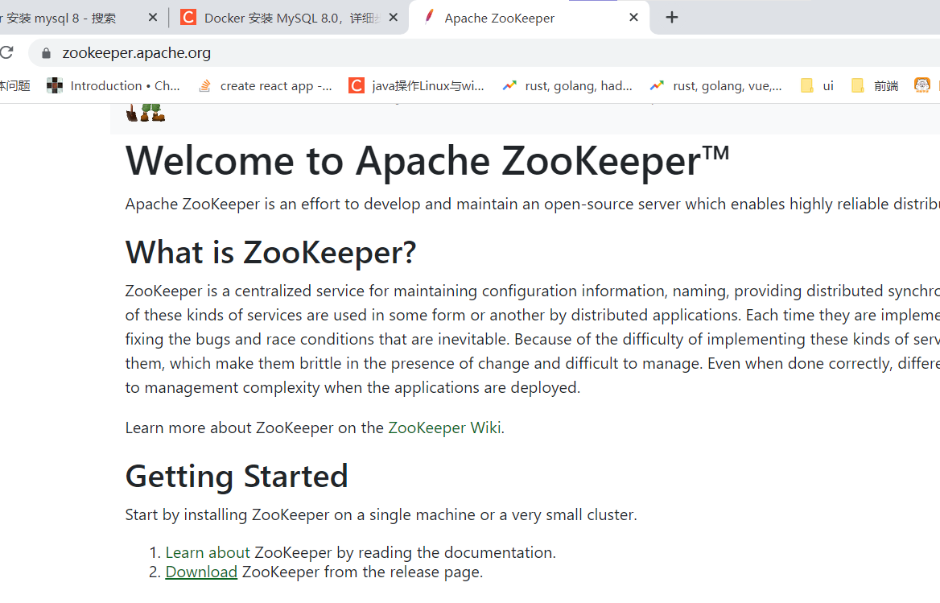This screenshot has height=603, width=940.
Task: Open a new tab with plus button
Action: click(672, 18)
